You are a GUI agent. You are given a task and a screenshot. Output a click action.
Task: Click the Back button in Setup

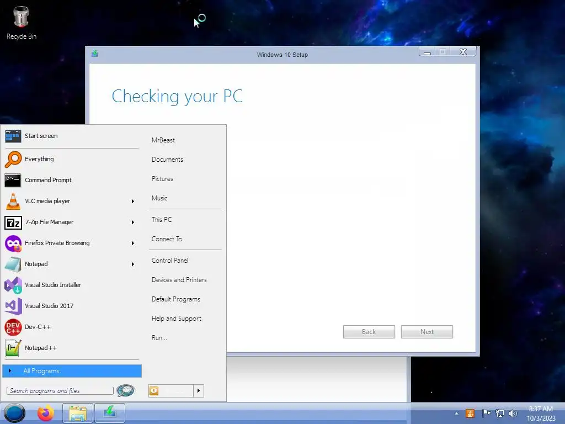click(369, 332)
